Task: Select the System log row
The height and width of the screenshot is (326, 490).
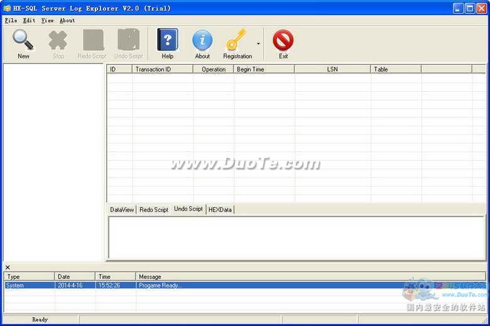Action: click(x=245, y=285)
